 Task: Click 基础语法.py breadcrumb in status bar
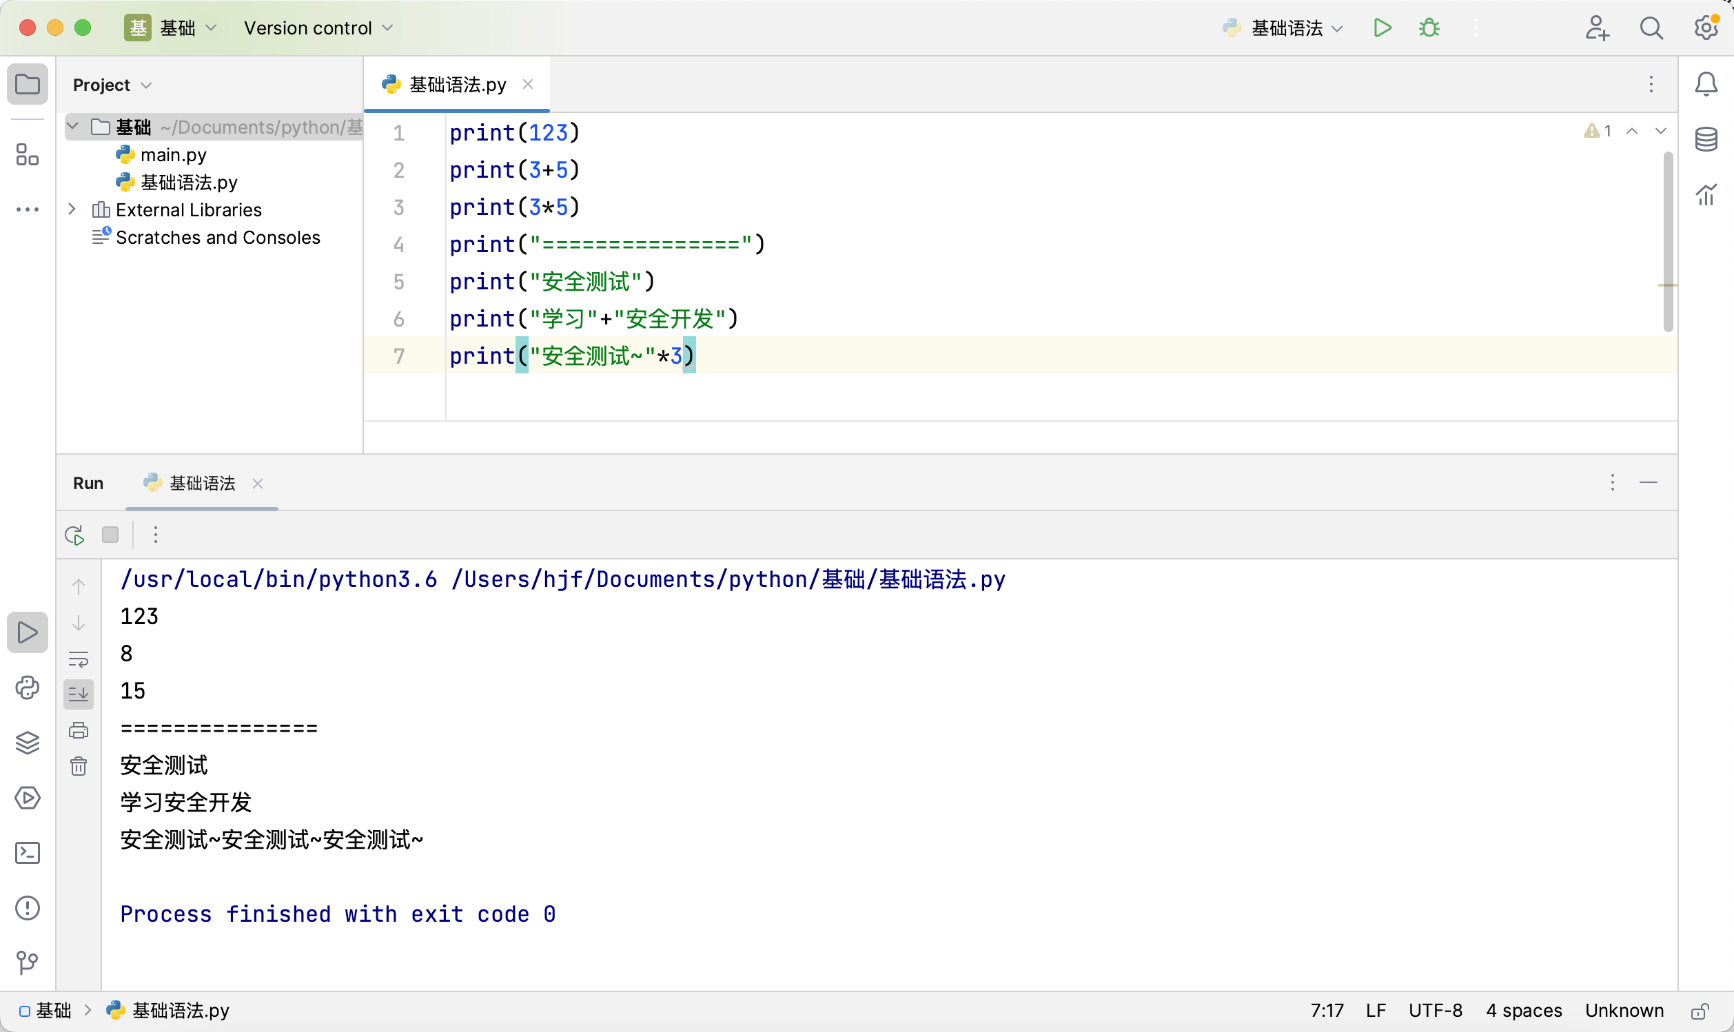(x=167, y=1011)
